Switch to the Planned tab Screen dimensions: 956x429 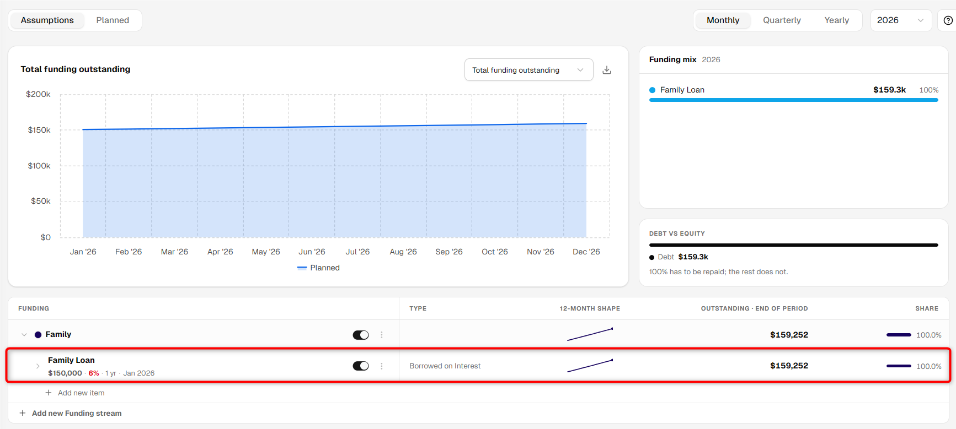[113, 20]
